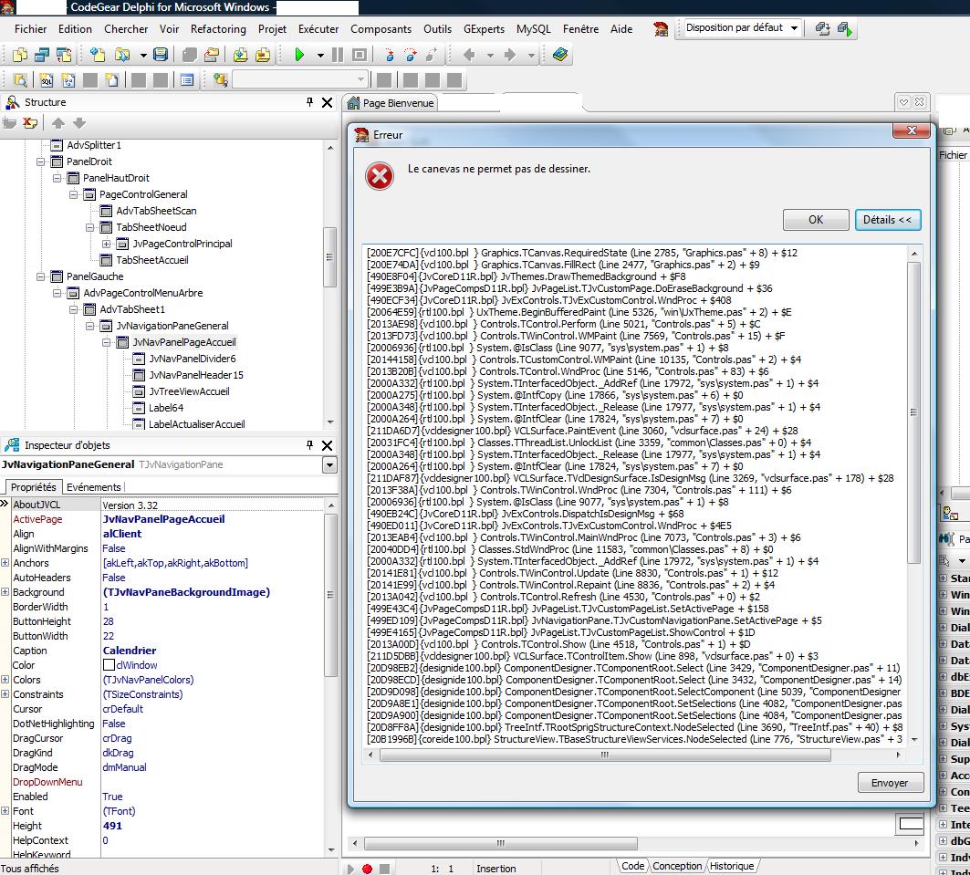Click the Pause execution toolbar icon

(338, 56)
